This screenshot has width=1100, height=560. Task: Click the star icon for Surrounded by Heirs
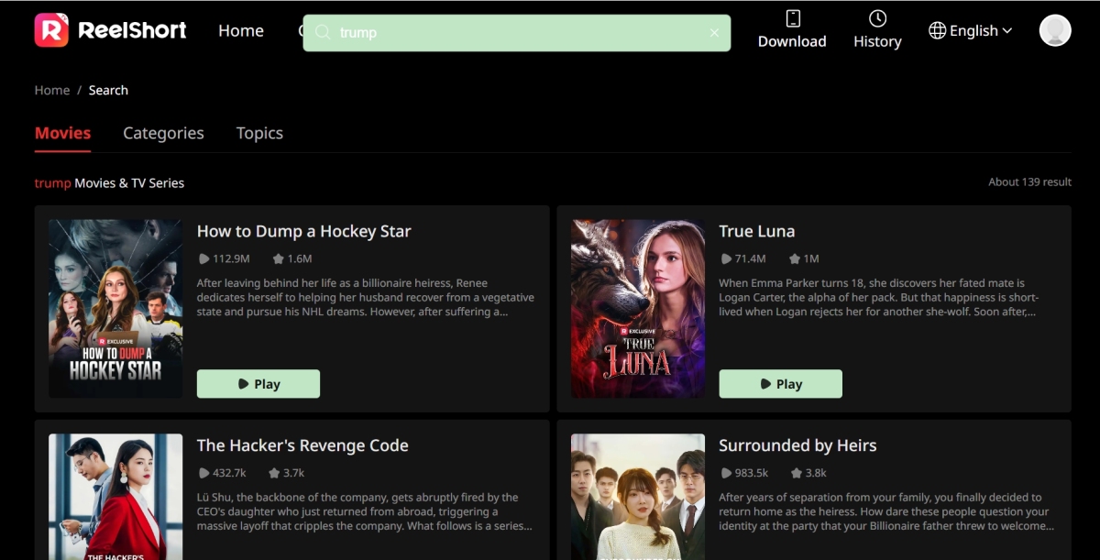(796, 473)
